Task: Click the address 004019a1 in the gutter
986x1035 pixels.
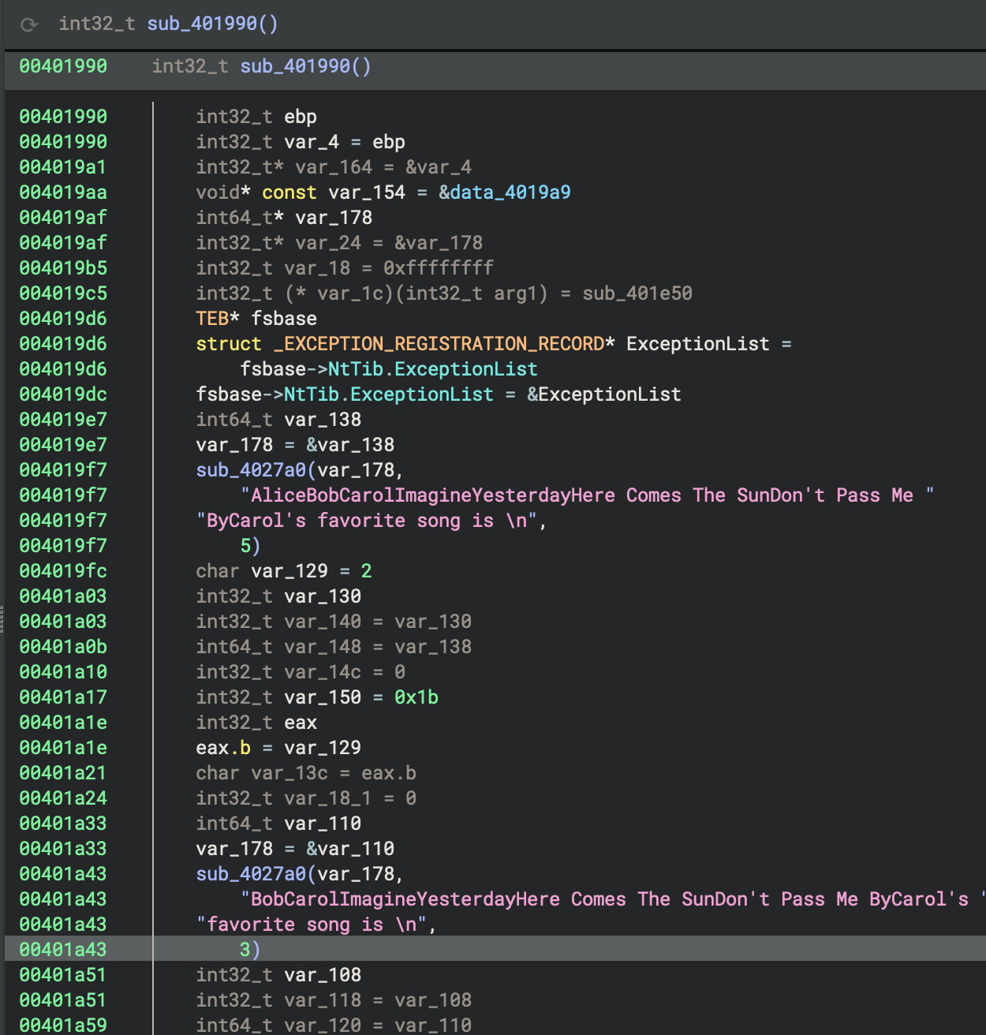Action: pos(63,167)
